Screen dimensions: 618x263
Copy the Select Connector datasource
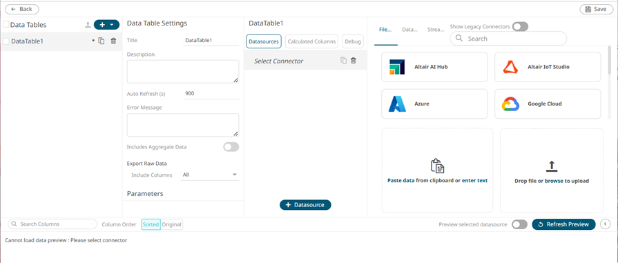point(344,61)
